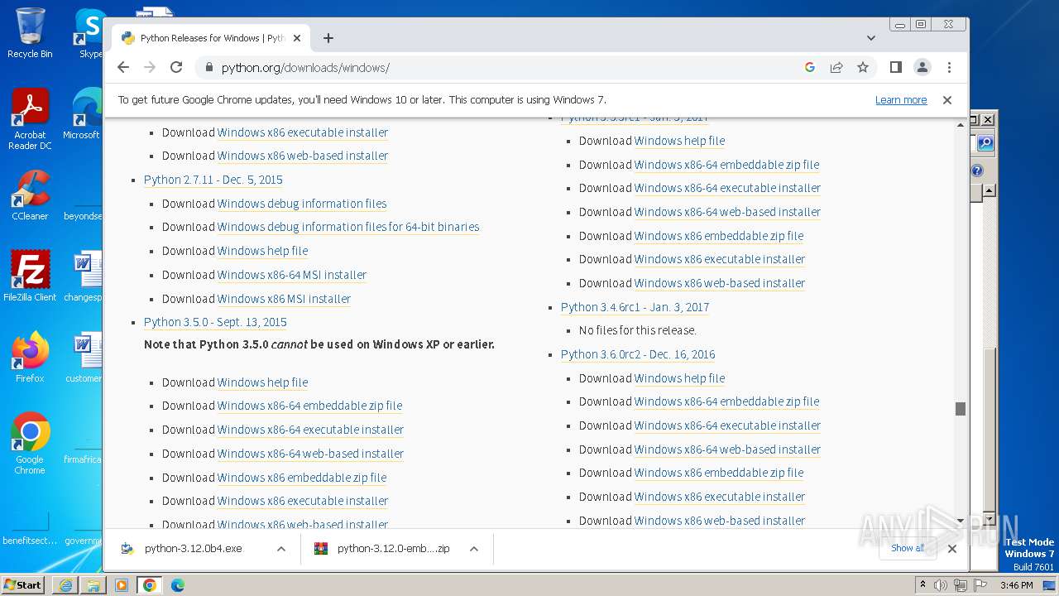The height and width of the screenshot is (596, 1059).
Task: Download x86-64 executable installer under Python 3.5.0
Action: [310, 430]
